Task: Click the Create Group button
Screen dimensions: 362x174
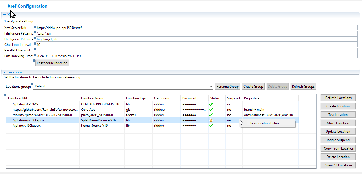Action: tap(253, 87)
